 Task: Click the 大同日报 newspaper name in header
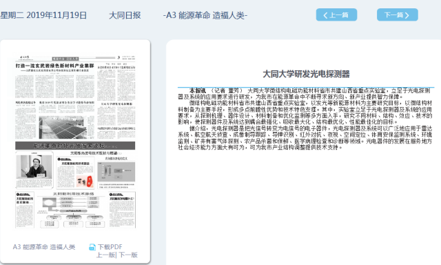pos(125,15)
